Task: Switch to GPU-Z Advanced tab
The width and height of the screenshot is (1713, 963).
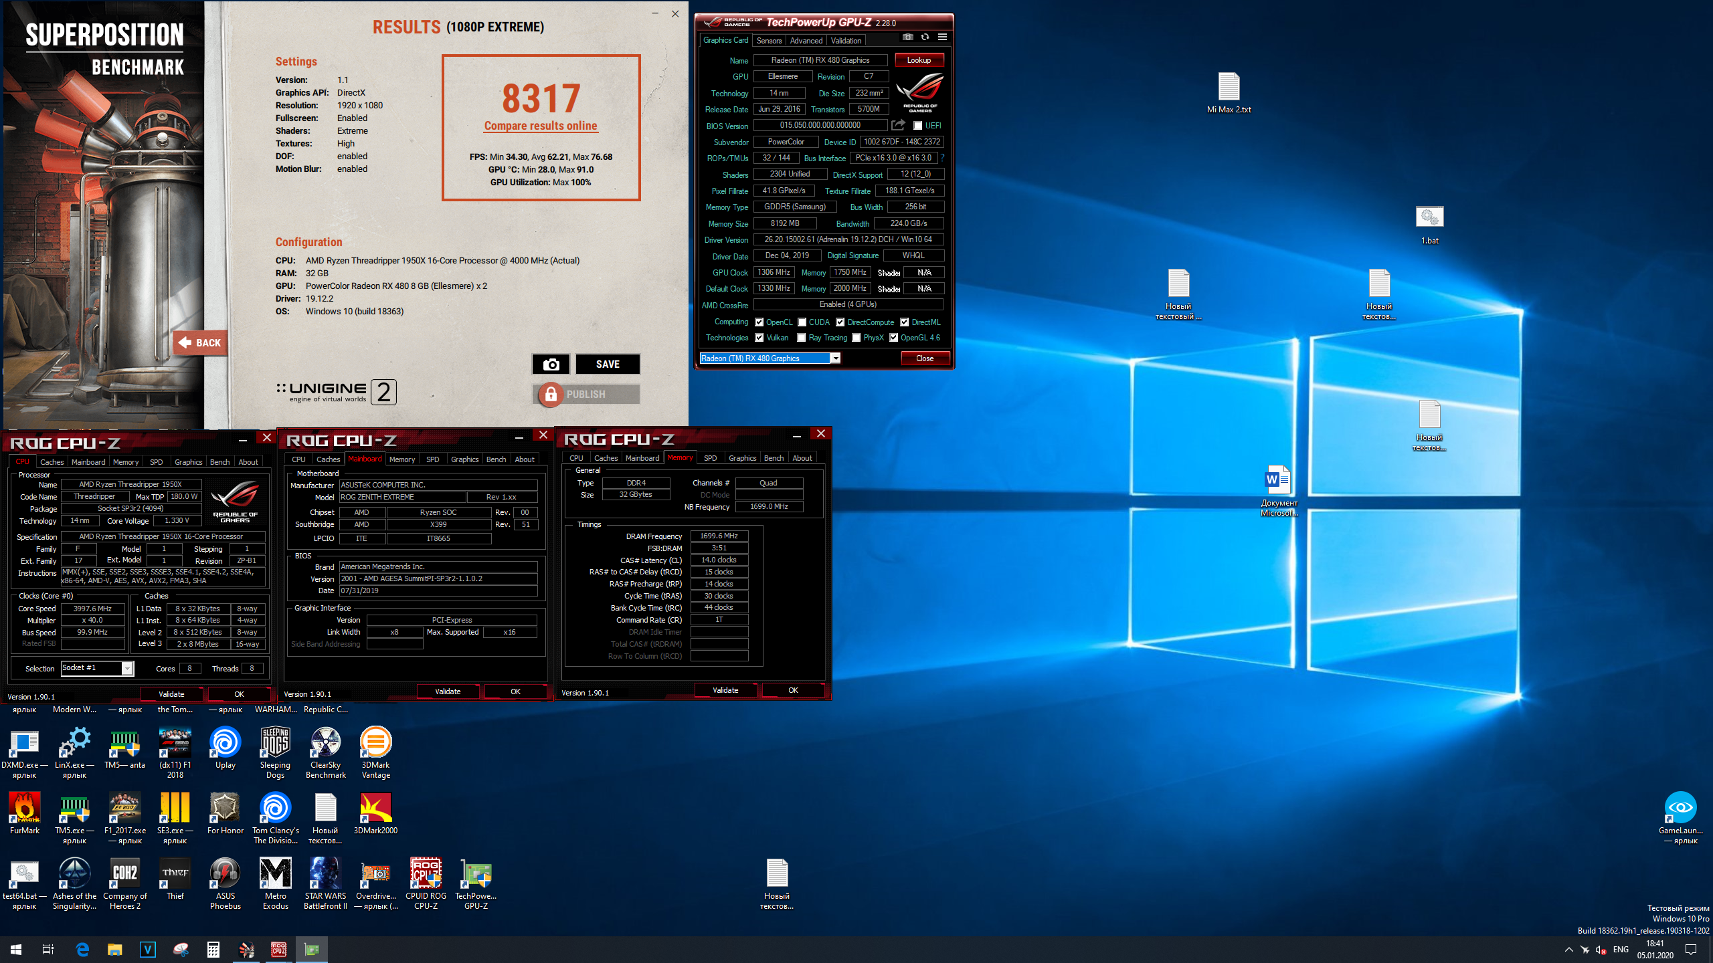Action: point(806,41)
